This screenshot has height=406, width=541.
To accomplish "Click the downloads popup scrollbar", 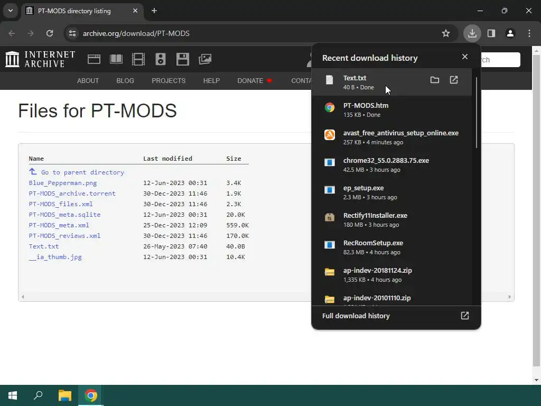I will tap(477, 113).
